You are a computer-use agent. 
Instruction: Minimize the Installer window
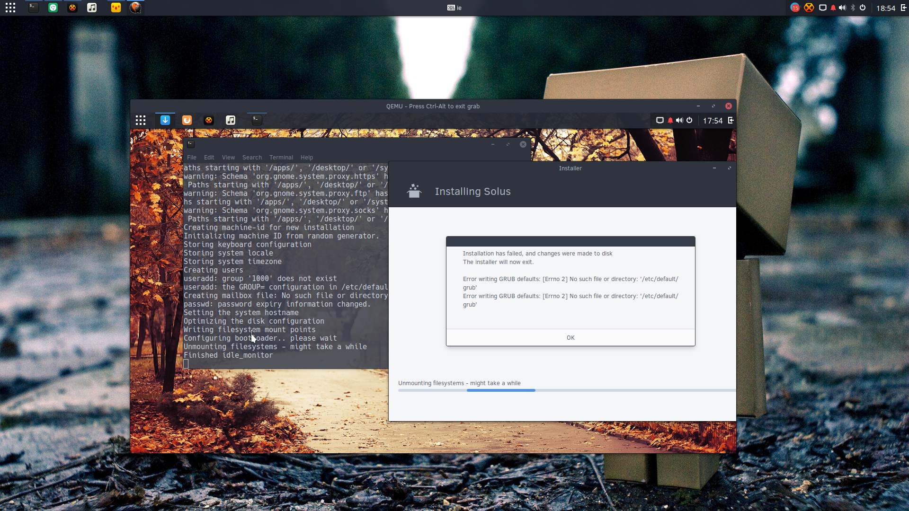(714, 168)
